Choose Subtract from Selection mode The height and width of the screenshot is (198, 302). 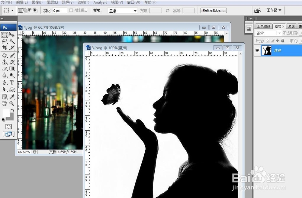[x=30, y=10]
